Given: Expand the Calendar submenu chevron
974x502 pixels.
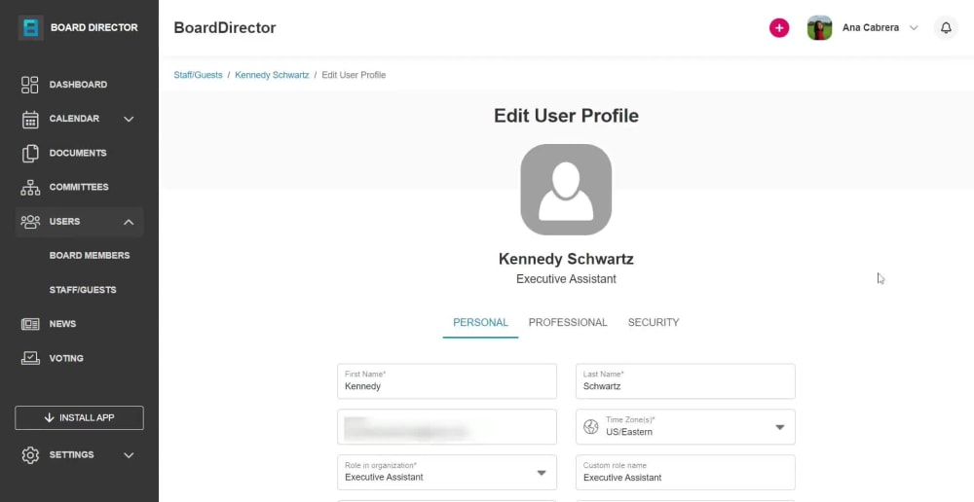Looking at the screenshot, I should coord(129,119).
